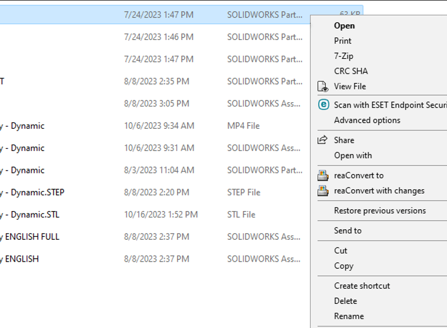Screen dimensions: 447x328
Task: Open the 7-Zip submenu
Action: click(343, 56)
